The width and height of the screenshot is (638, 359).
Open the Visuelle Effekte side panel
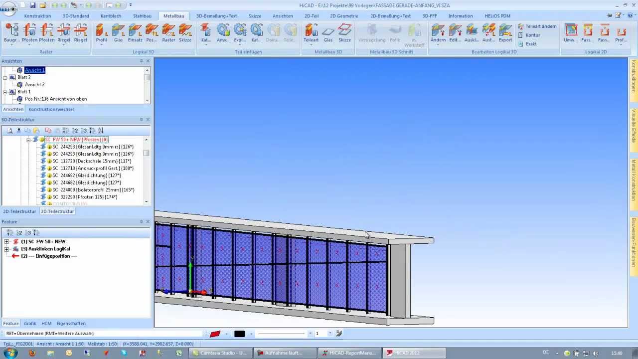pos(634,126)
